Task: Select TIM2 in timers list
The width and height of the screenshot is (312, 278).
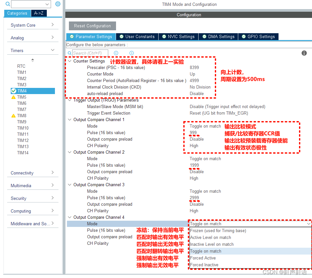Action: tap(22, 78)
